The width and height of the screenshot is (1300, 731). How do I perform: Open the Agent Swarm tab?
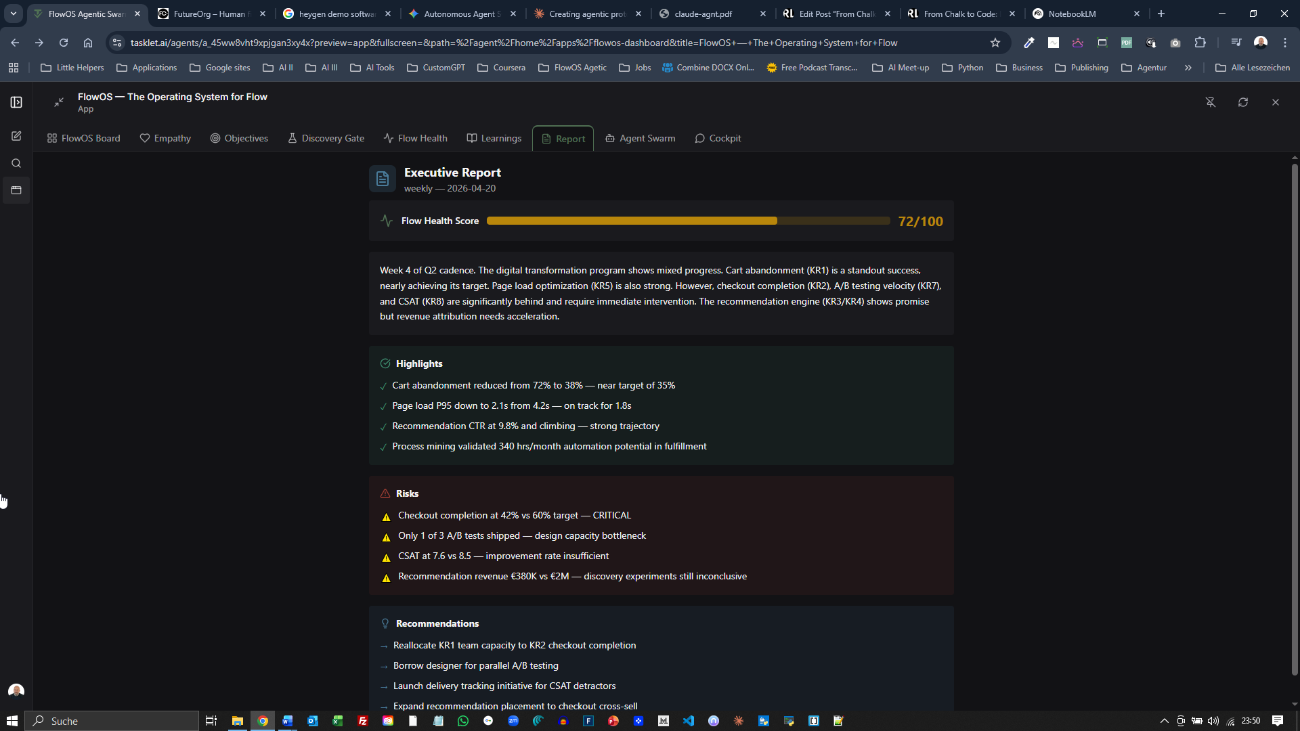[640, 138]
